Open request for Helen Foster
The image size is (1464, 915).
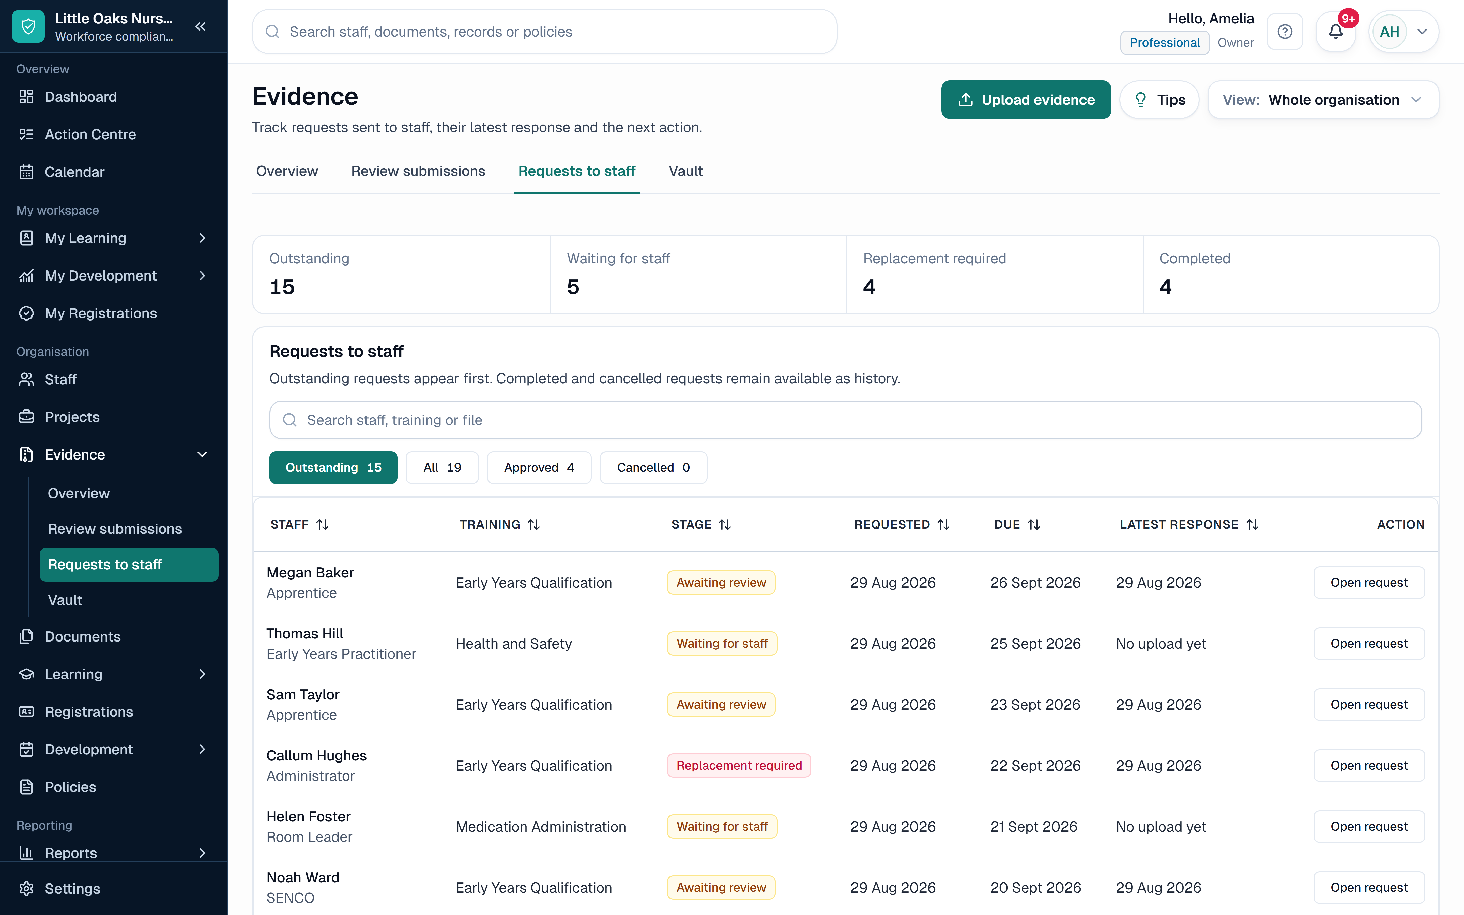pos(1369,826)
